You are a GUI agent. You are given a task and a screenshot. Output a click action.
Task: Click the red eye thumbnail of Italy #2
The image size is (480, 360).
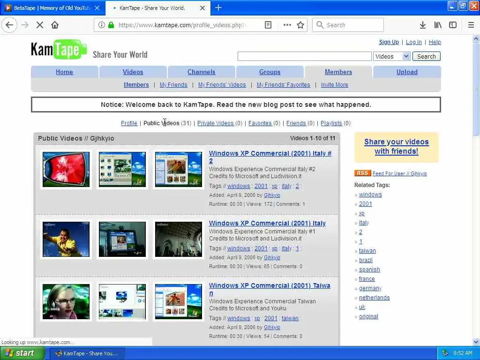click(x=66, y=169)
